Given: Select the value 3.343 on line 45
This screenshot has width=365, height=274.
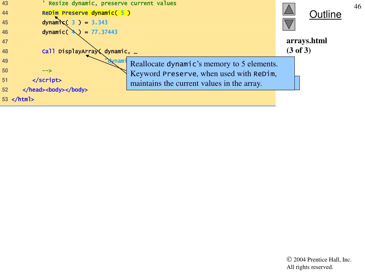Looking at the screenshot, I should point(99,22).
